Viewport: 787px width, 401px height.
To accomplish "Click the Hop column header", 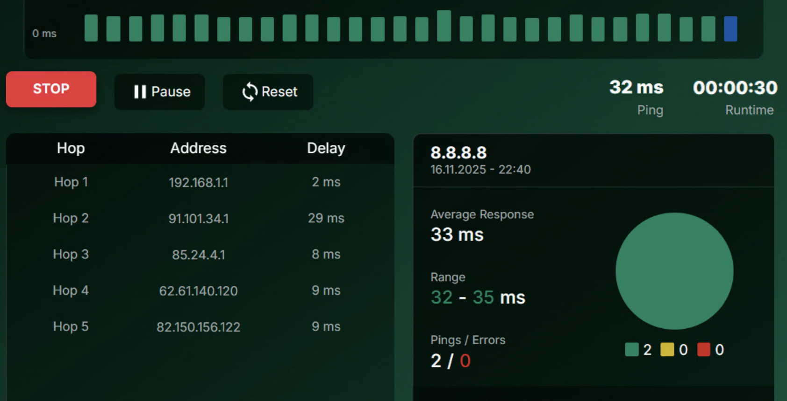I will pyautogui.click(x=71, y=148).
